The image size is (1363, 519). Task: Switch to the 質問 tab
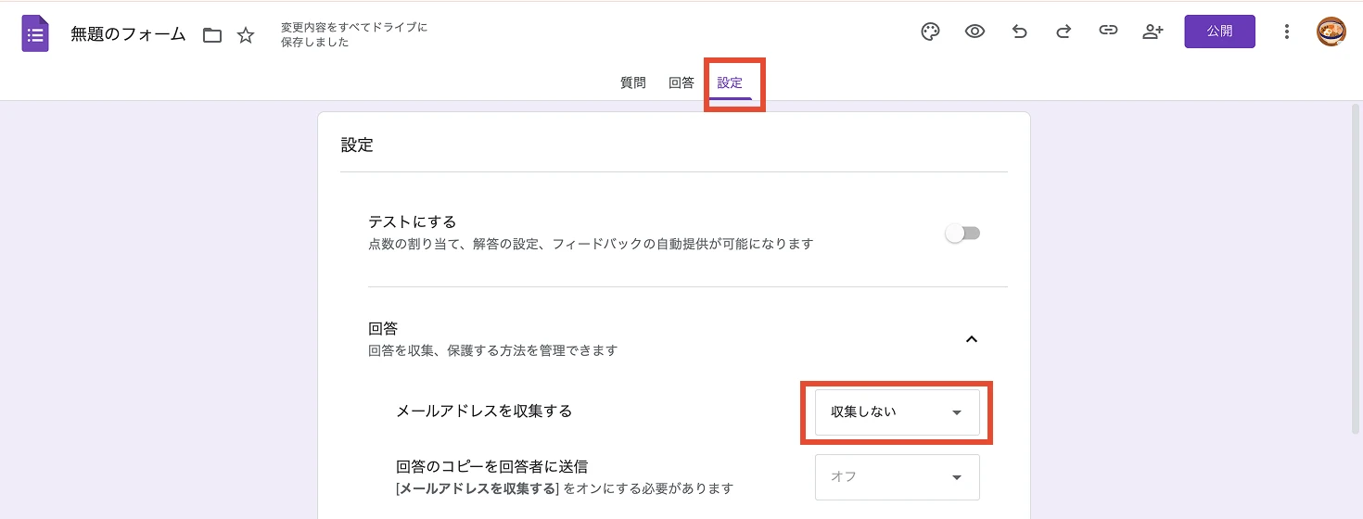(633, 82)
